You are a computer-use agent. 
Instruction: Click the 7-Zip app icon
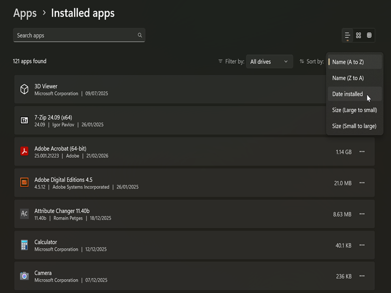24,120
